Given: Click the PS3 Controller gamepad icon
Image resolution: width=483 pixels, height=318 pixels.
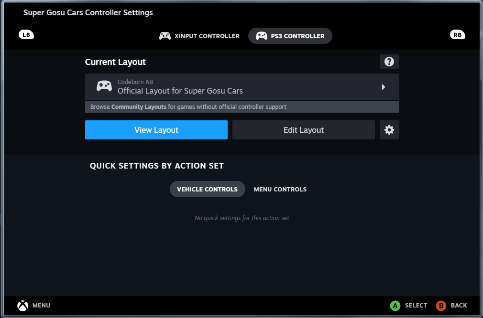Looking at the screenshot, I should tap(262, 36).
